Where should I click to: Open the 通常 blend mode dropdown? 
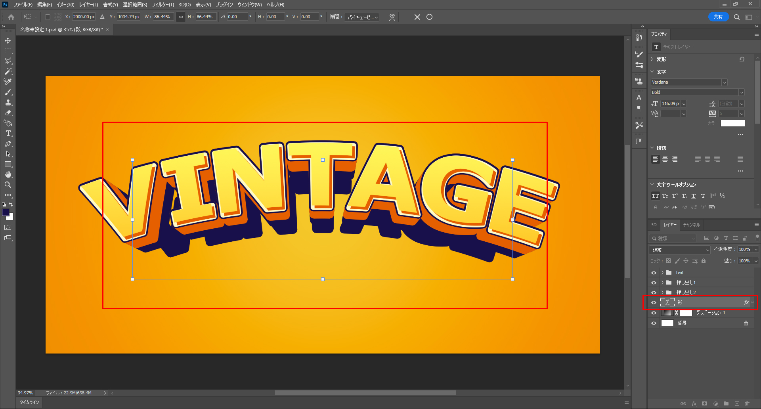click(680, 250)
